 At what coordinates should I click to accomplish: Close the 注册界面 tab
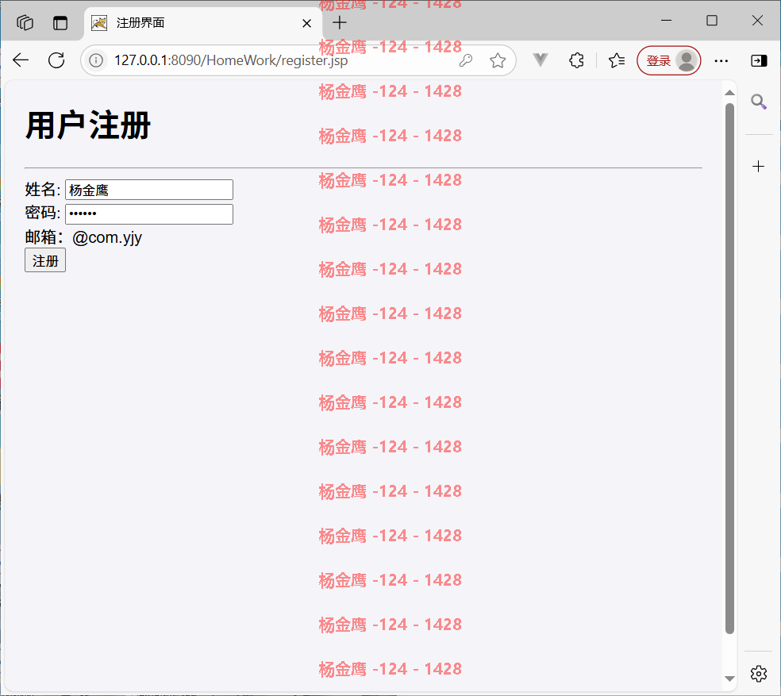tap(307, 24)
